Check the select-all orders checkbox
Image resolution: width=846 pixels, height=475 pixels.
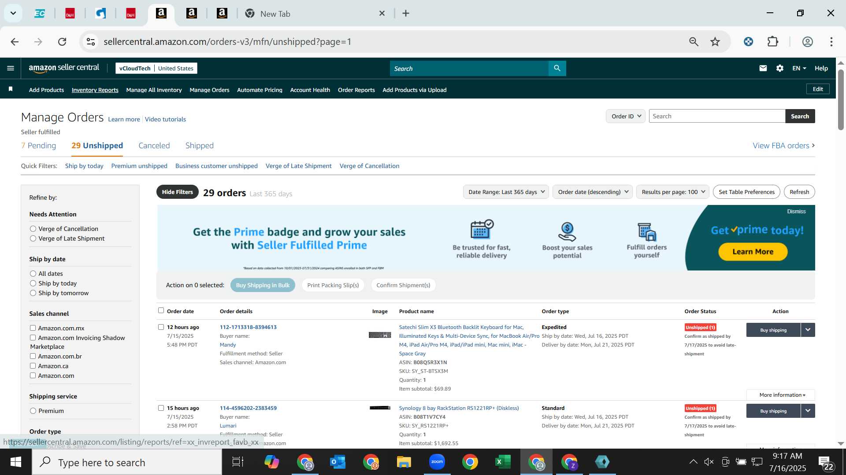pos(161,311)
